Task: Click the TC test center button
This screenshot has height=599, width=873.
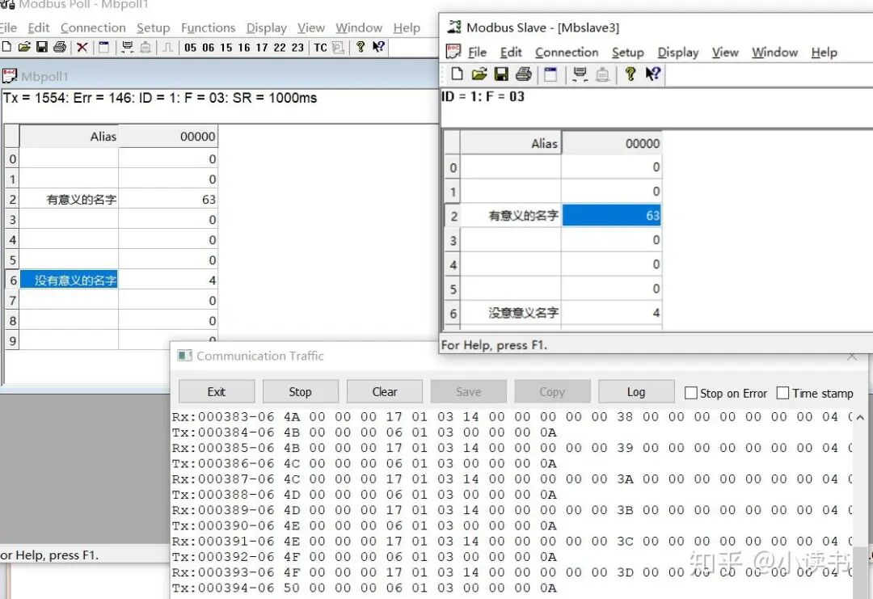Action: click(x=320, y=48)
